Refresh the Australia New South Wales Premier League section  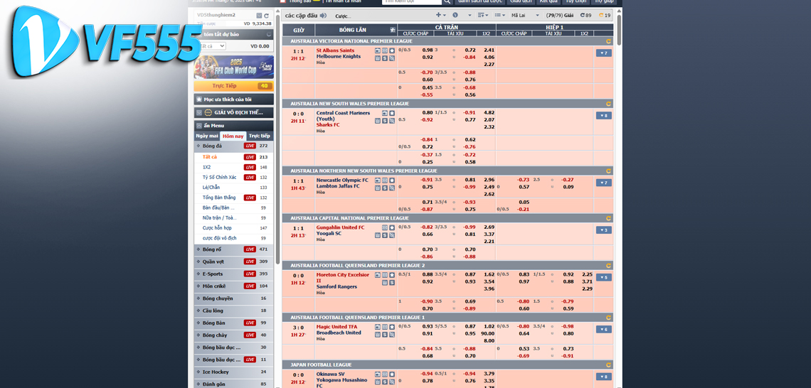[x=608, y=104]
